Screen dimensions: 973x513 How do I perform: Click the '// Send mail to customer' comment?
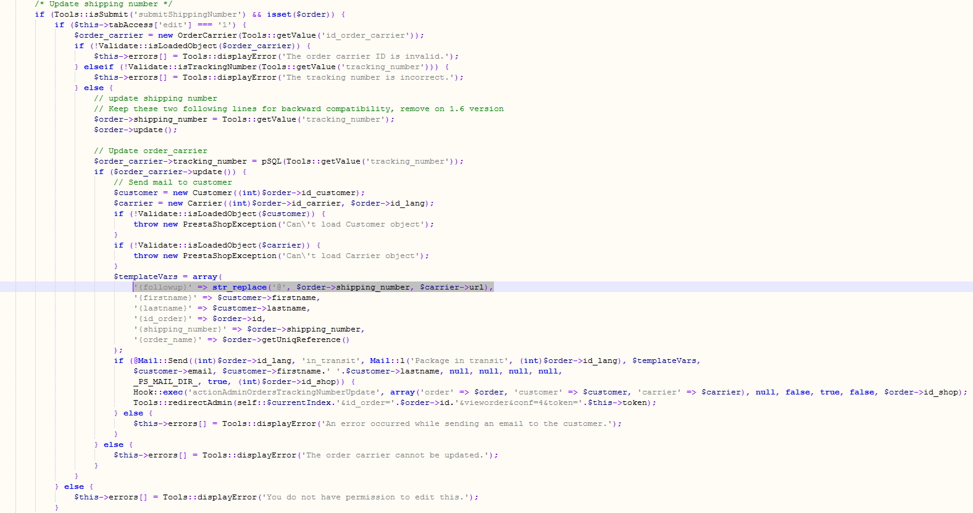[173, 182]
